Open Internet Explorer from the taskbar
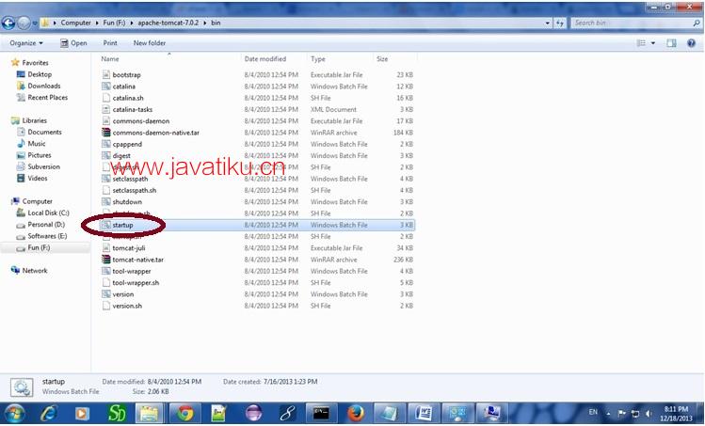 pos(48,413)
